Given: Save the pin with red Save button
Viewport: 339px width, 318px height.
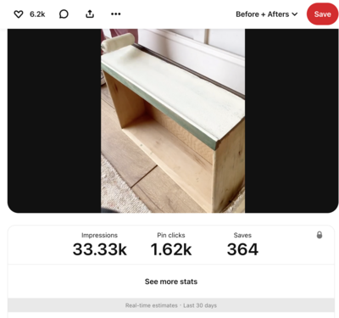Looking at the screenshot, I should tap(322, 14).
